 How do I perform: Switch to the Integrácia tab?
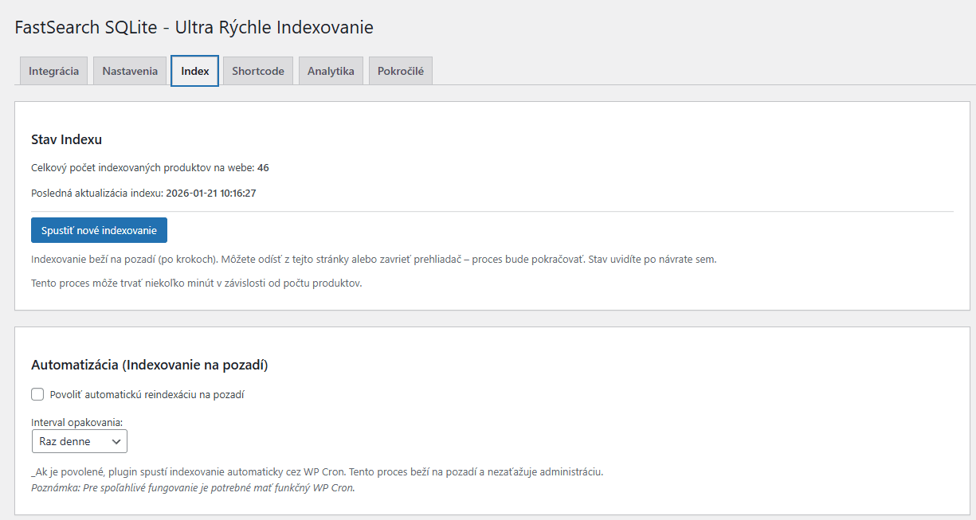53,70
